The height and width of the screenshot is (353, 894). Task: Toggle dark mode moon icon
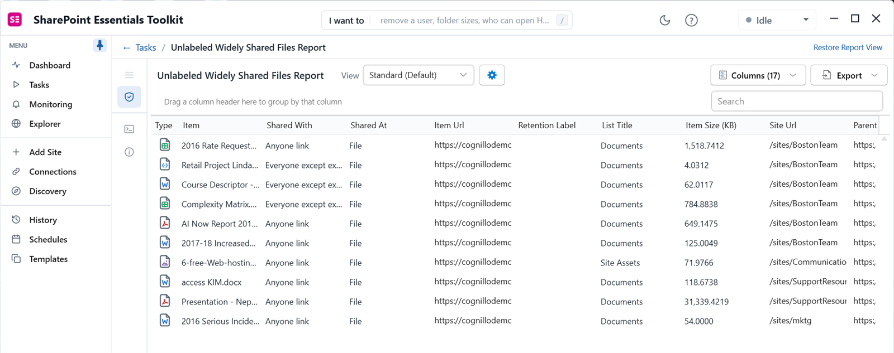click(x=665, y=20)
